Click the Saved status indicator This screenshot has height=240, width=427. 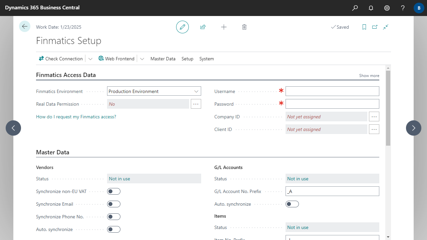tap(340, 27)
